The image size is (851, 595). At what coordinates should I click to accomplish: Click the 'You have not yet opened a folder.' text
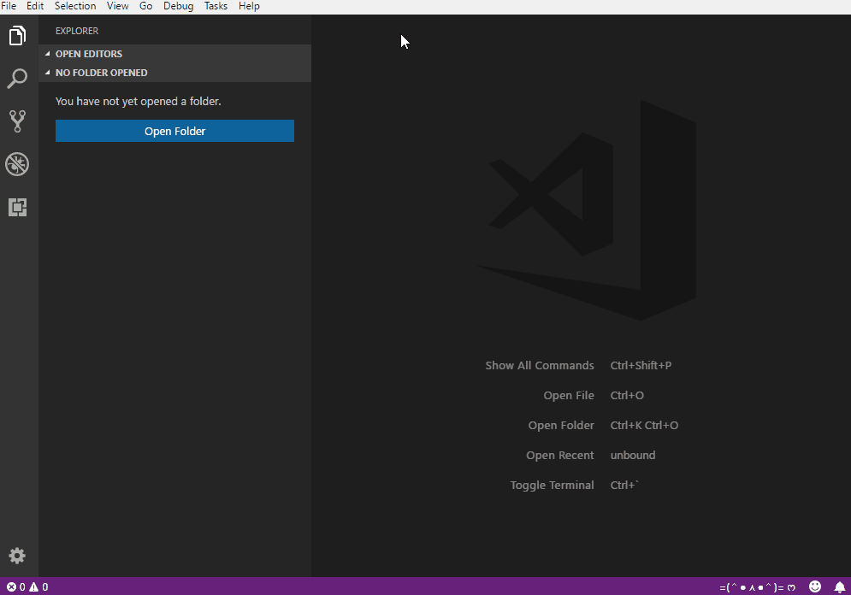(x=138, y=102)
